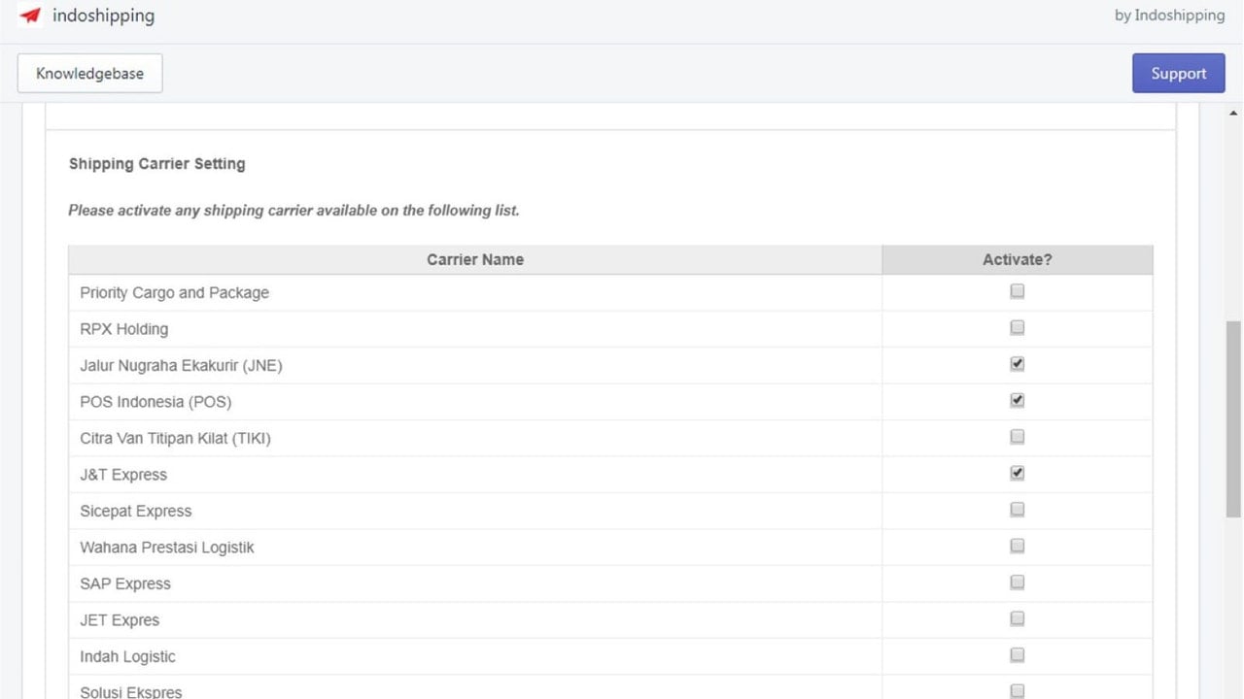
Task: Select Jalur Nugraha Ekakurir (JNE) text
Action: (x=181, y=366)
